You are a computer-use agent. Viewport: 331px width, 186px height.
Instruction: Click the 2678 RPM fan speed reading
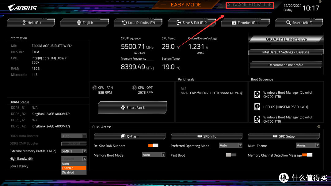146,92
